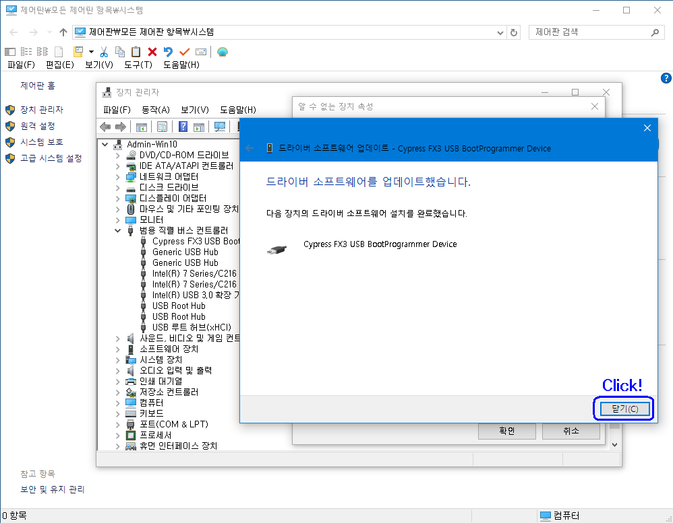This screenshot has height=523, width=673.
Task: Select the 모니터 tree item
Action: click(x=152, y=219)
